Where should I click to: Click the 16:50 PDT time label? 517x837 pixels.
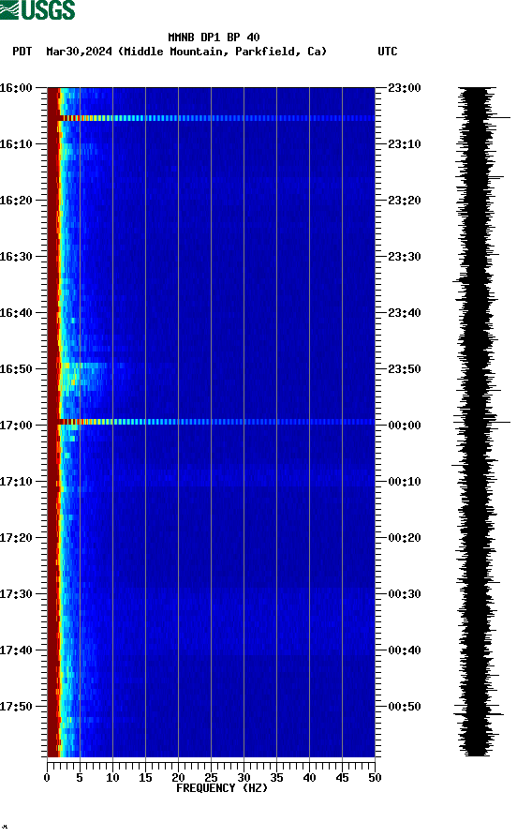point(16,369)
